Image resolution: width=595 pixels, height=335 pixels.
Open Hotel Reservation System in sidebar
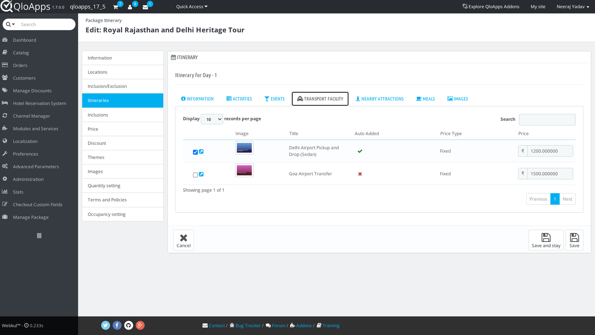[x=39, y=103]
